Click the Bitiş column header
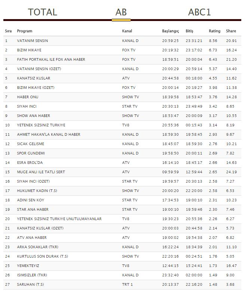 tap(190, 31)
